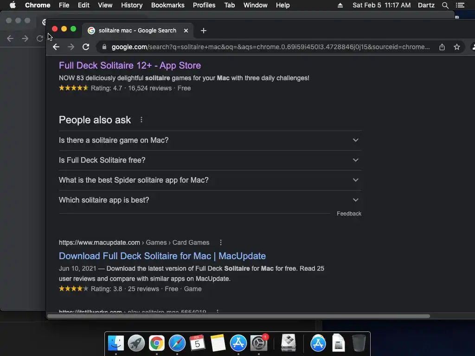Click forward arrow in background Chrome window

pyautogui.click(x=25, y=38)
